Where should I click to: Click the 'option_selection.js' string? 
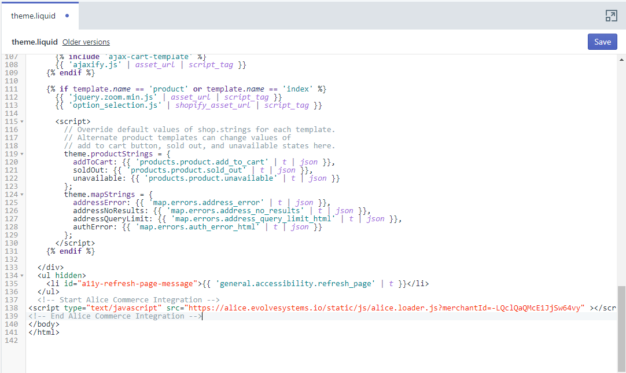point(115,105)
